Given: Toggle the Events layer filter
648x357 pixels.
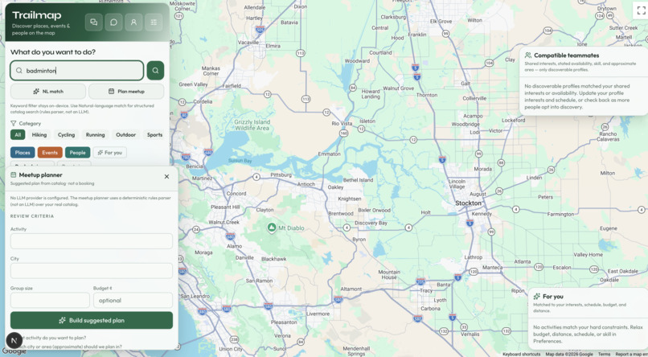Looking at the screenshot, I should tap(50, 153).
